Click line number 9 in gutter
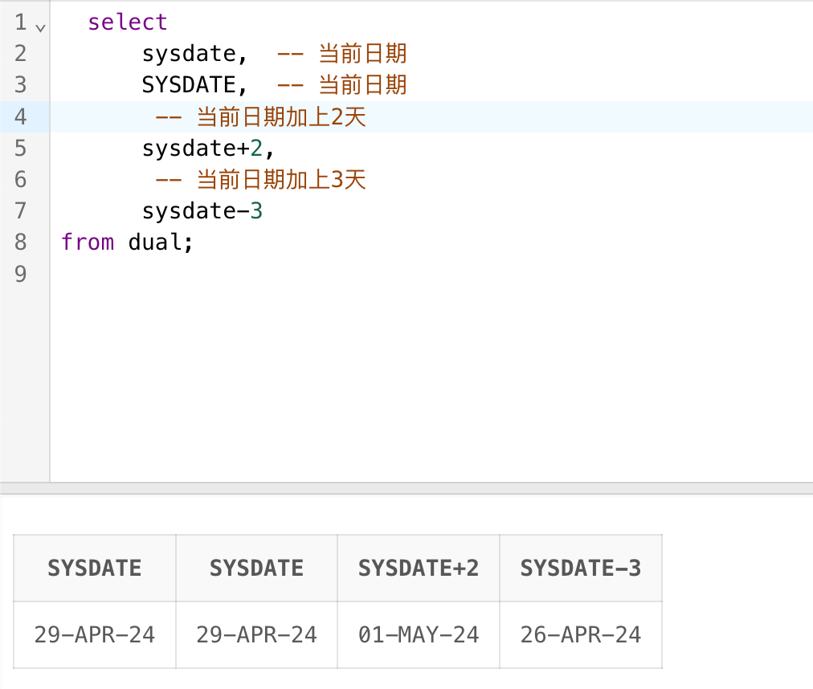This screenshot has width=813, height=689. pos(20,274)
